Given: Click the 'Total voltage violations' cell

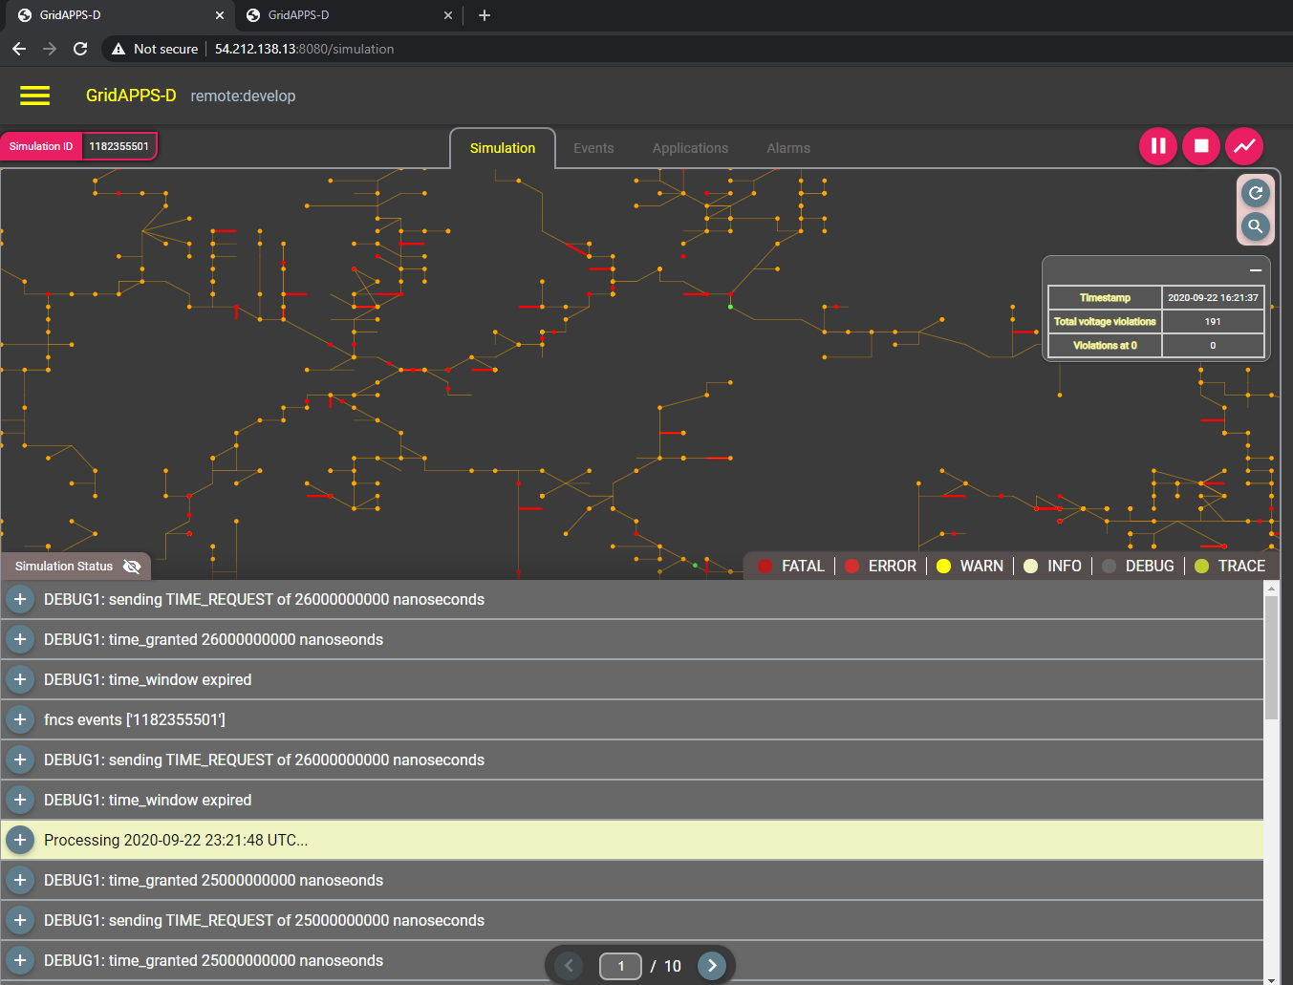Looking at the screenshot, I should (1105, 322).
